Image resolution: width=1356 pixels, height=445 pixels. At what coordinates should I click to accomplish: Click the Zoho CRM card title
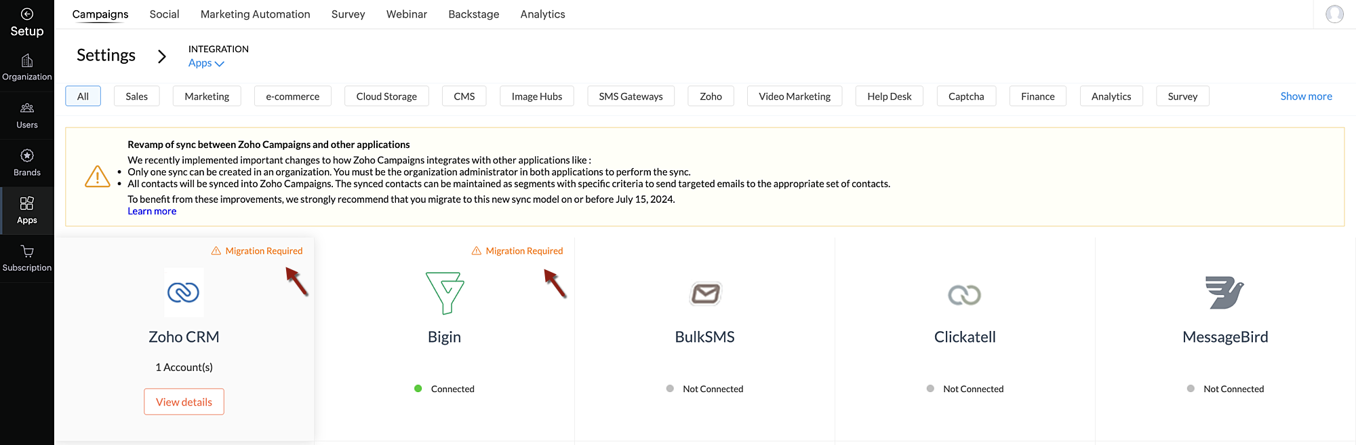pyautogui.click(x=184, y=337)
